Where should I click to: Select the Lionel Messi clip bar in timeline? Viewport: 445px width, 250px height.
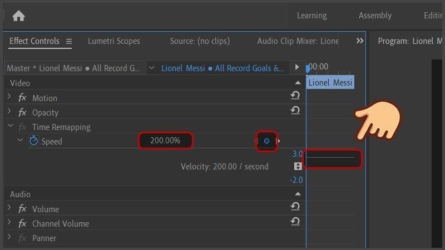330,82
